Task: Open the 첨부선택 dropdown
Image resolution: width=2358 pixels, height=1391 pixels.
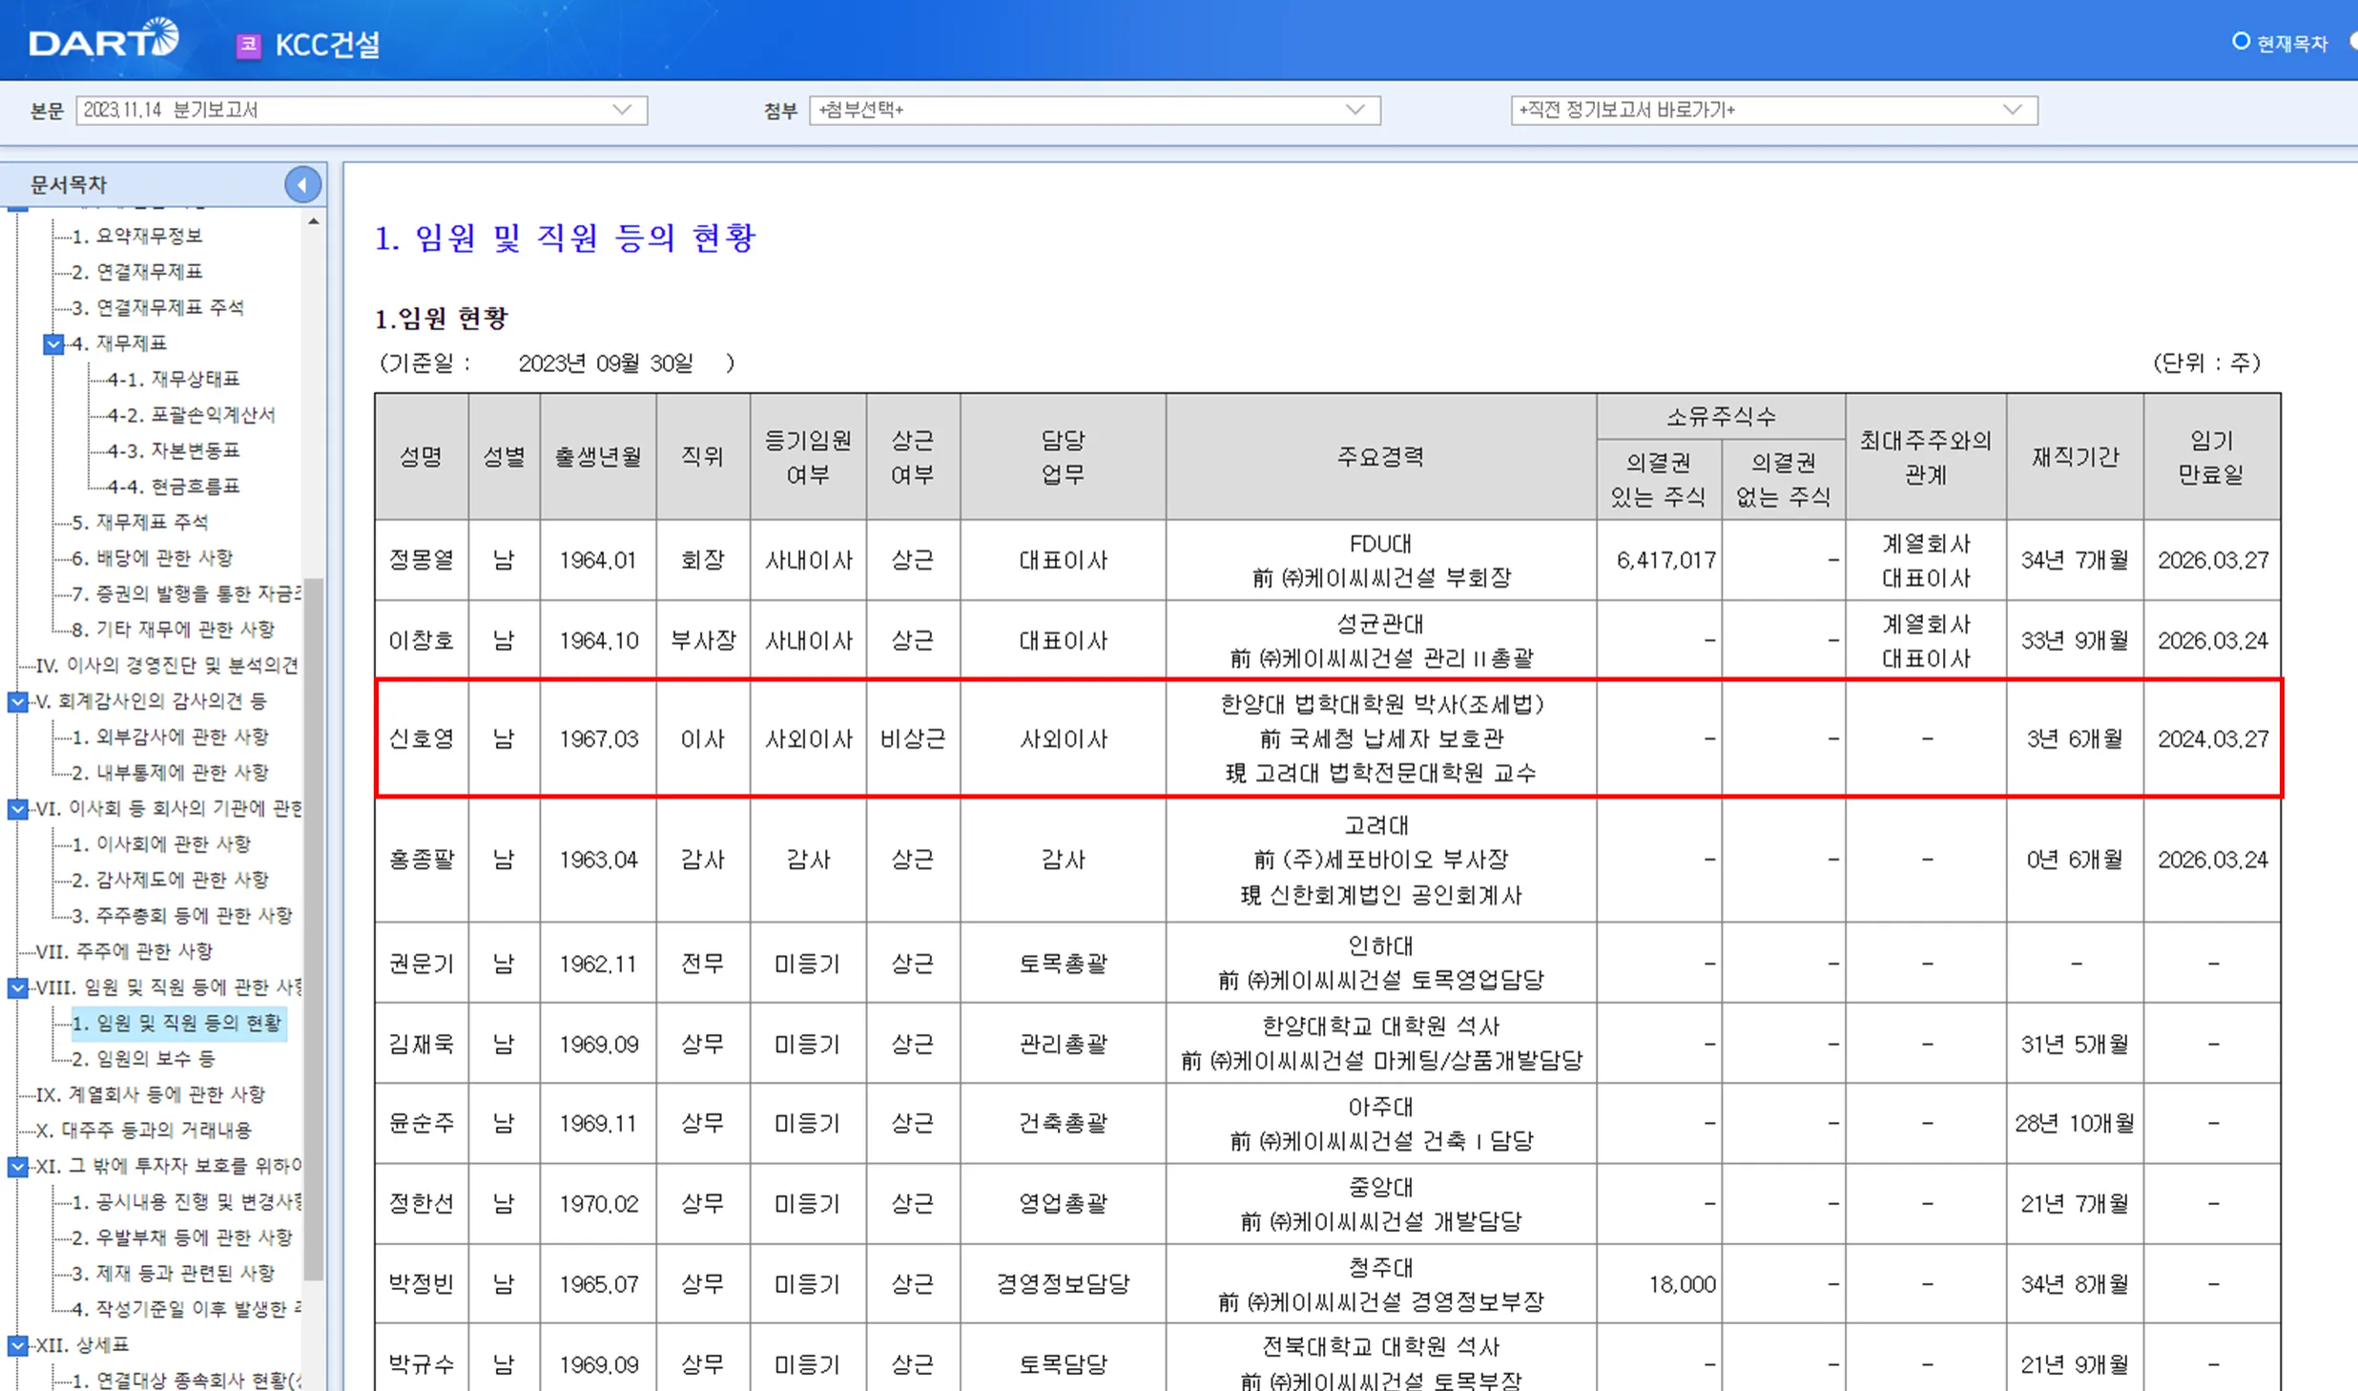Action: [1094, 110]
